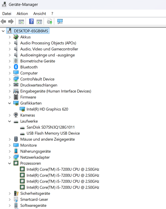Select the Prozessoren label
This screenshot has height=209, width=166.
click(x=30, y=163)
